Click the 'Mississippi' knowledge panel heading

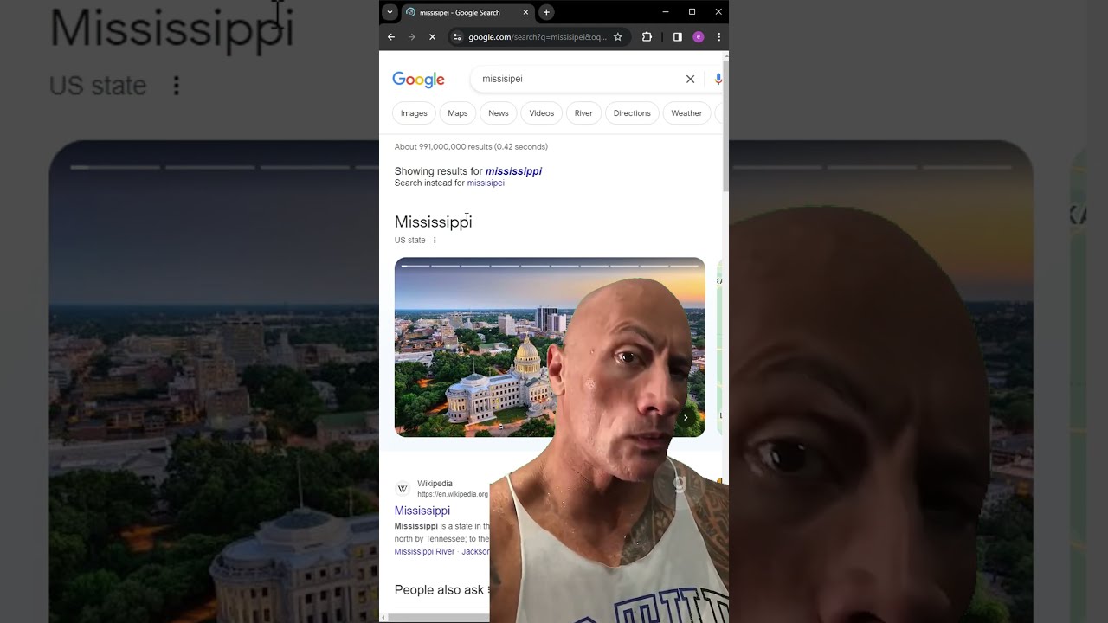click(x=433, y=222)
